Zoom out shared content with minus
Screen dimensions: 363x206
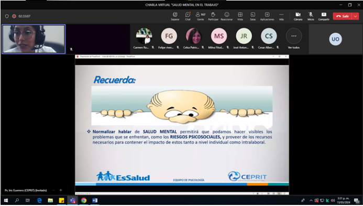[54, 190]
